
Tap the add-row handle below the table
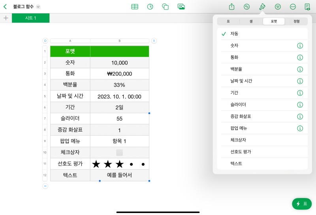(45, 186)
